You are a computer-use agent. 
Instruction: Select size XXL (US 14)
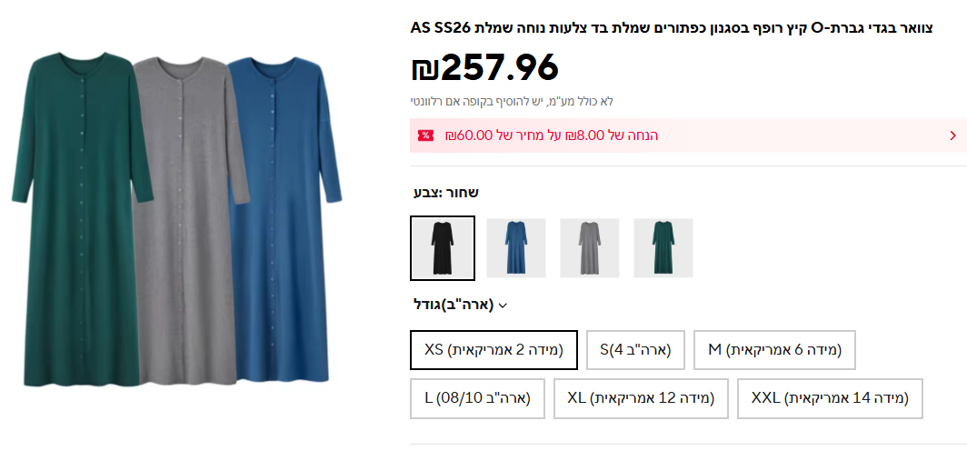tap(830, 398)
